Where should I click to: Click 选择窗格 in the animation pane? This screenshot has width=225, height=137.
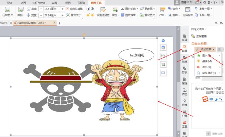(x=199, y=36)
